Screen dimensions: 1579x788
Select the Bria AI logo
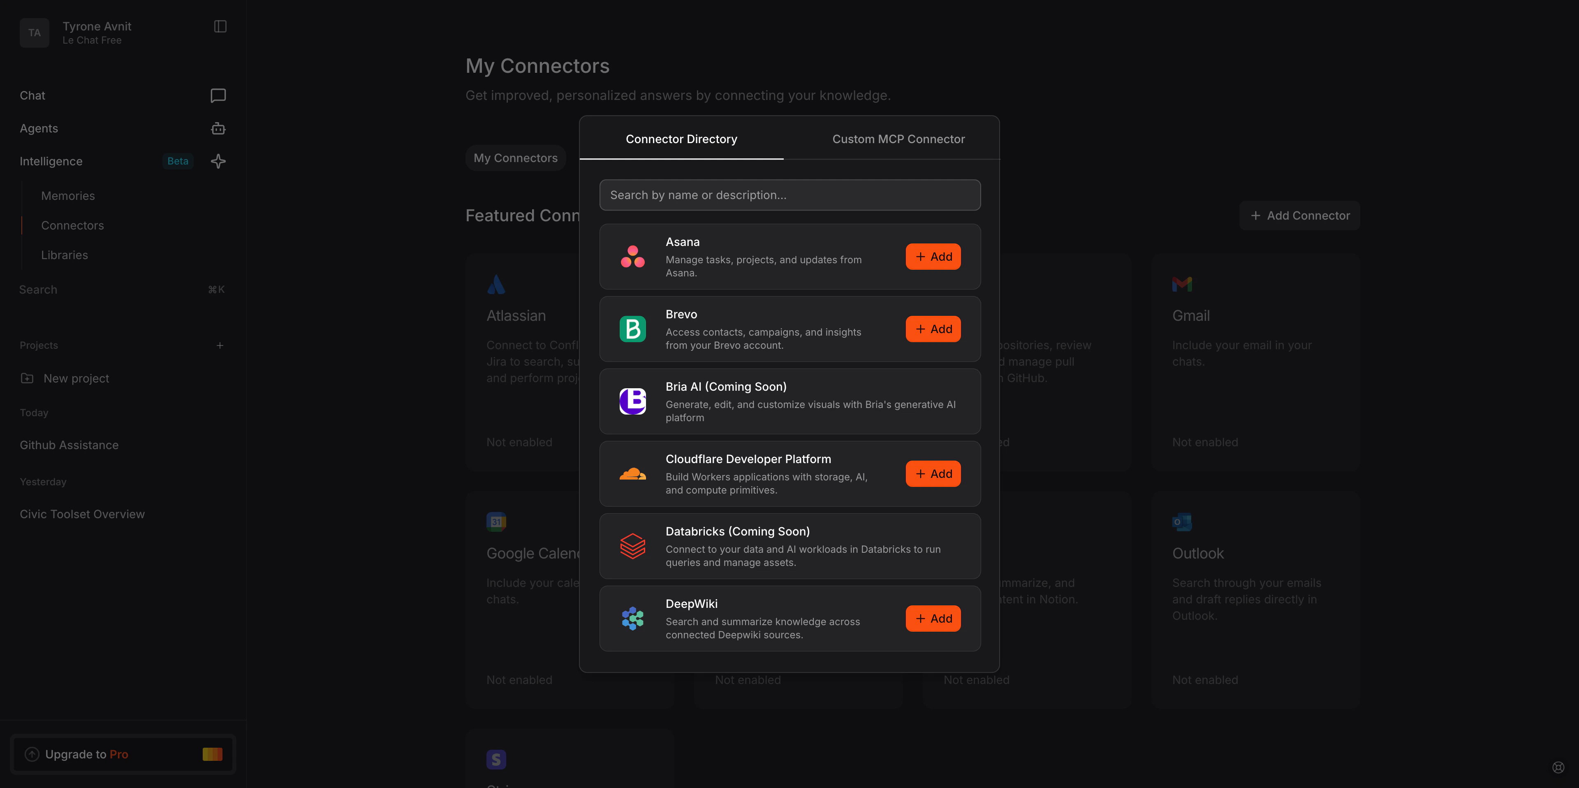pos(632,401)
